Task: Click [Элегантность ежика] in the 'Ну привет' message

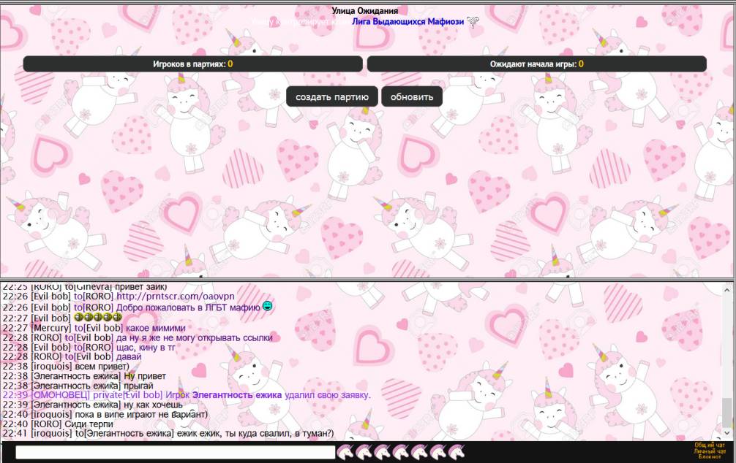Action: click(76, 376)
